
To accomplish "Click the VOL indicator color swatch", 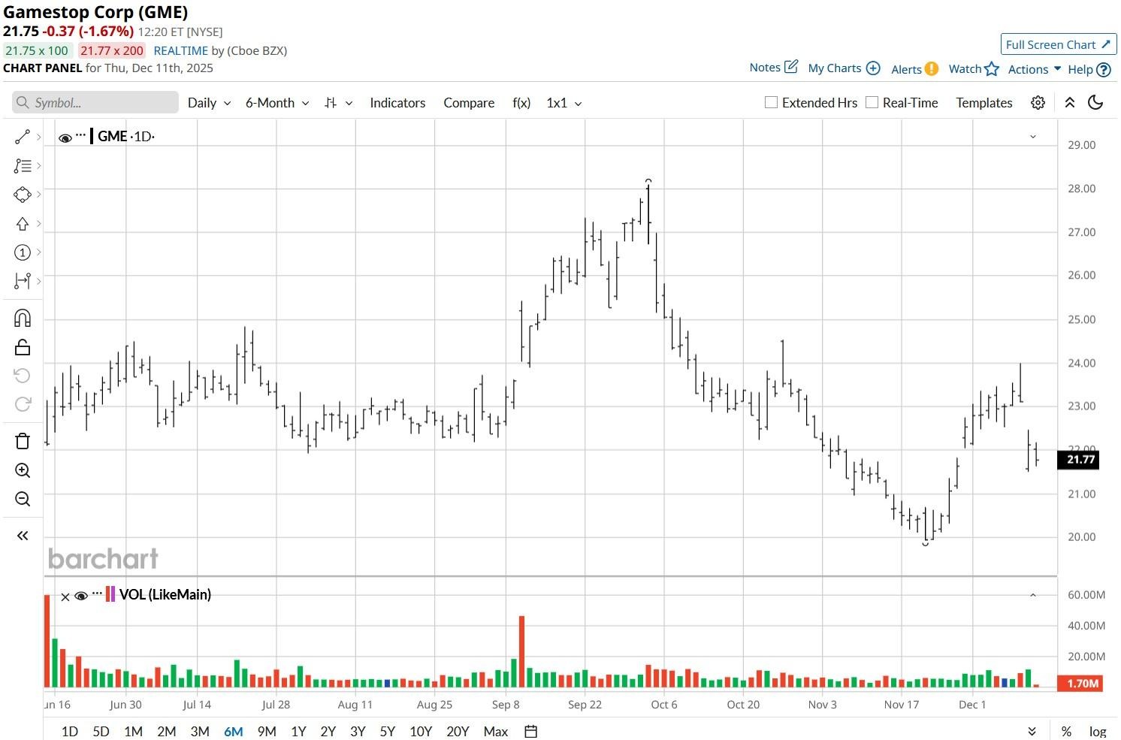I will (x=110, y=594).
